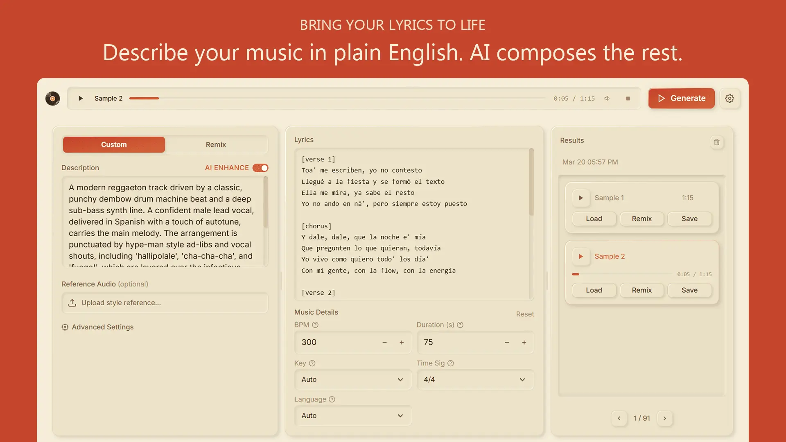Switch to the Custom tab
The width and height of the screenshot is (786, 442).
pyautogui.click(x=114, y=144)
